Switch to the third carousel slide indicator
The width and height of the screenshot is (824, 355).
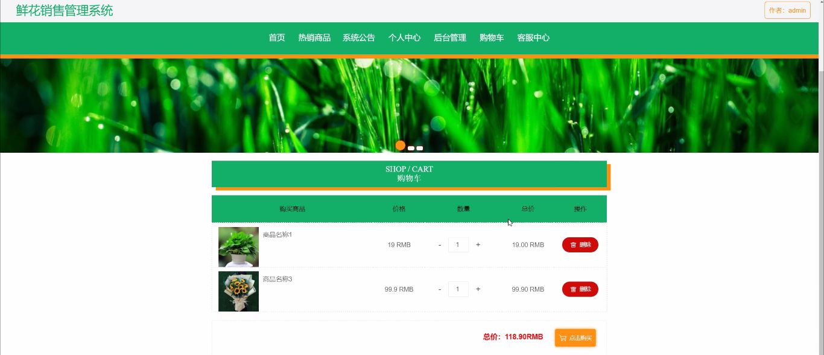click(x=420, y=148)
